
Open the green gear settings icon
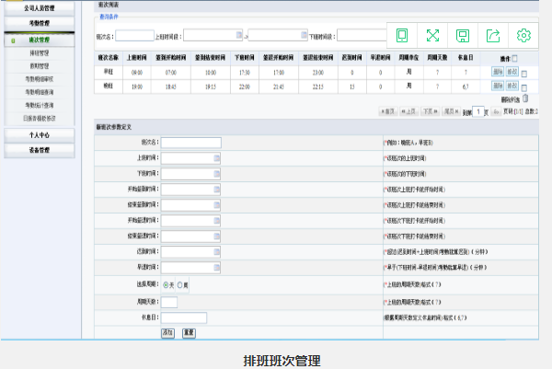coord(523,36)
